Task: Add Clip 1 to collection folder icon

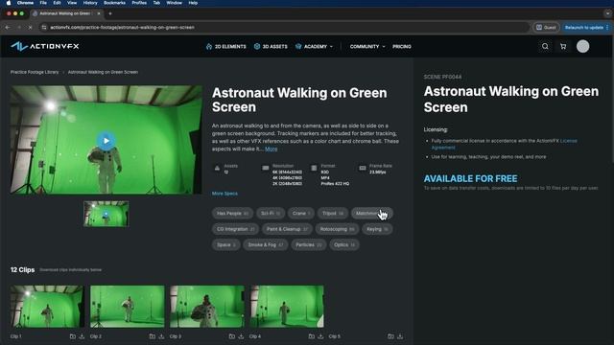Action: [73, 336]
